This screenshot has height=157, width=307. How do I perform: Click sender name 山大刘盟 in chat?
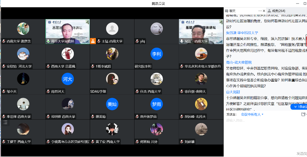coord(233,92)
